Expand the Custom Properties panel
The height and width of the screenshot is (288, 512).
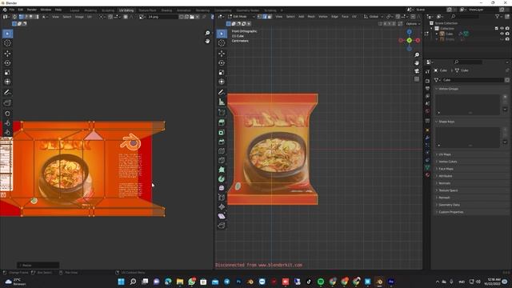450,212
